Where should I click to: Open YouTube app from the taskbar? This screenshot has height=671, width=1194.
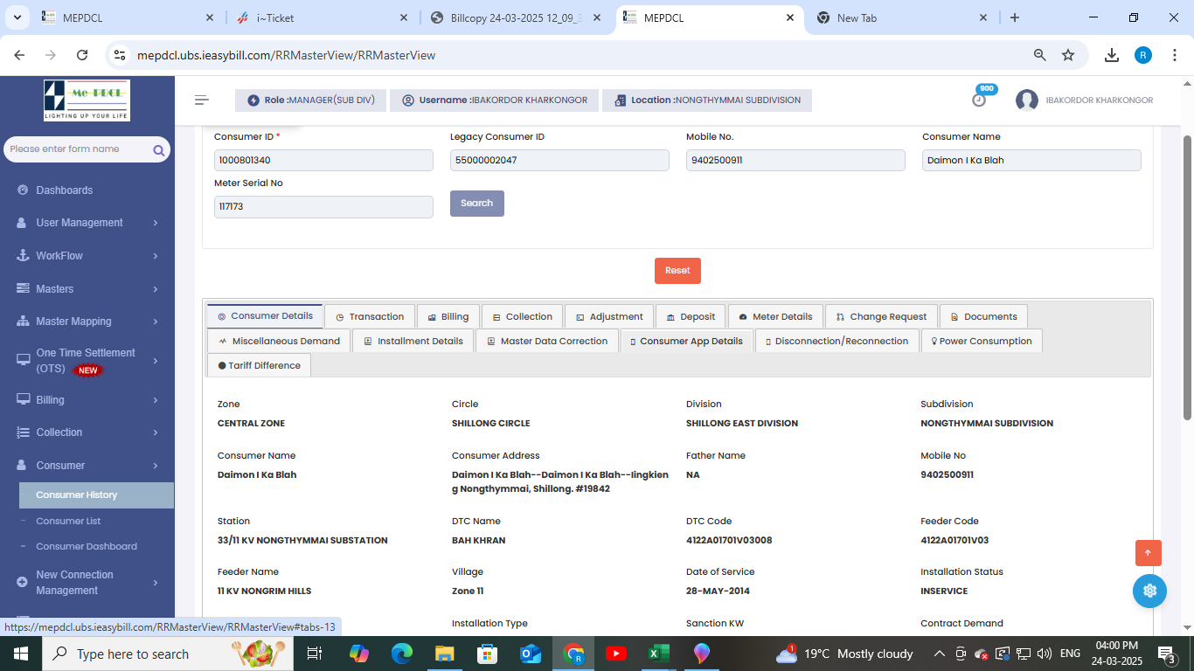coord(615,654)
